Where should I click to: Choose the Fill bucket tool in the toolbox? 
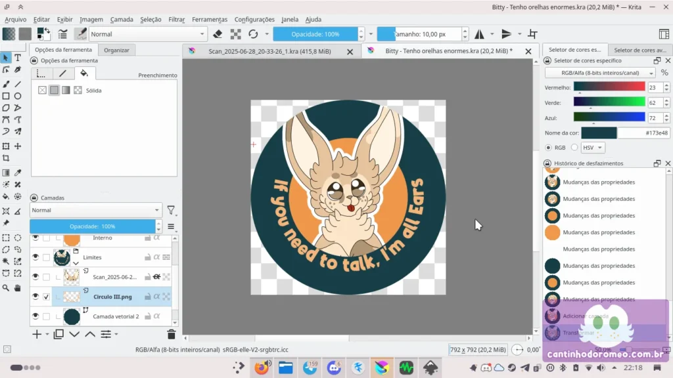[6, 196]
